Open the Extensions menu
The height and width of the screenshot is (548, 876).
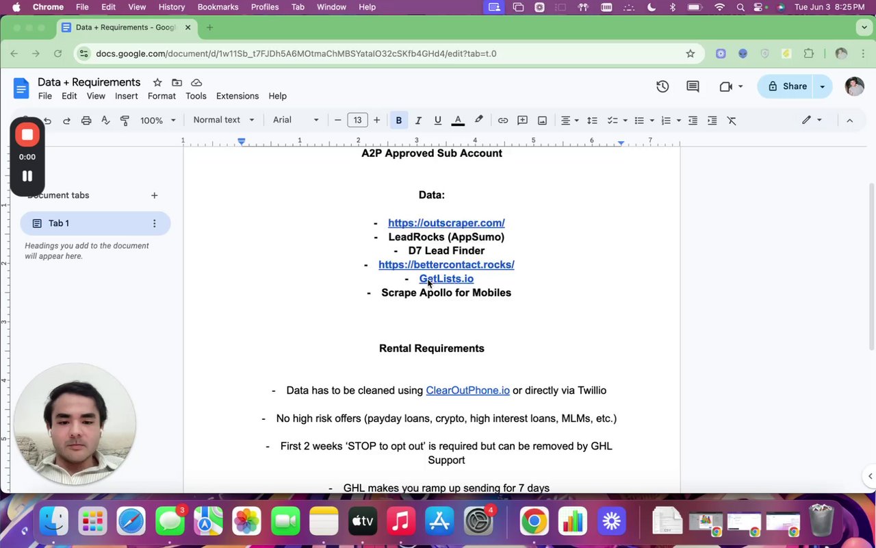coord(237,96)
